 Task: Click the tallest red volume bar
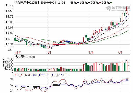click(x=126, y=66)
